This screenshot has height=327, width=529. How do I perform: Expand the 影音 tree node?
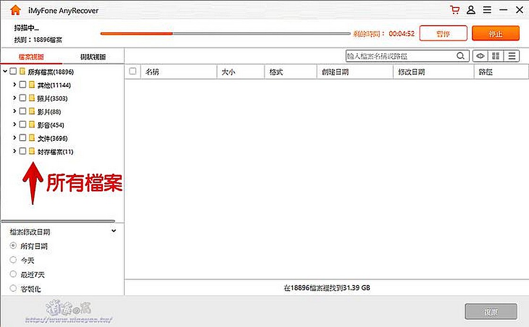[x=15, y=125]
